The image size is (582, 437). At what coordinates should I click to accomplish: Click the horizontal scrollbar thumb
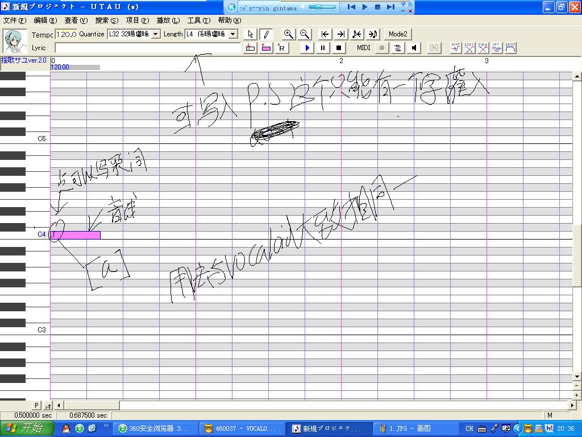(92, 405)
